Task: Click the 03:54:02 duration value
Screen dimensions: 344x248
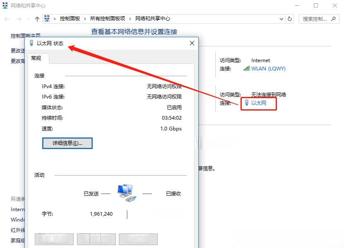Action: 172,118
